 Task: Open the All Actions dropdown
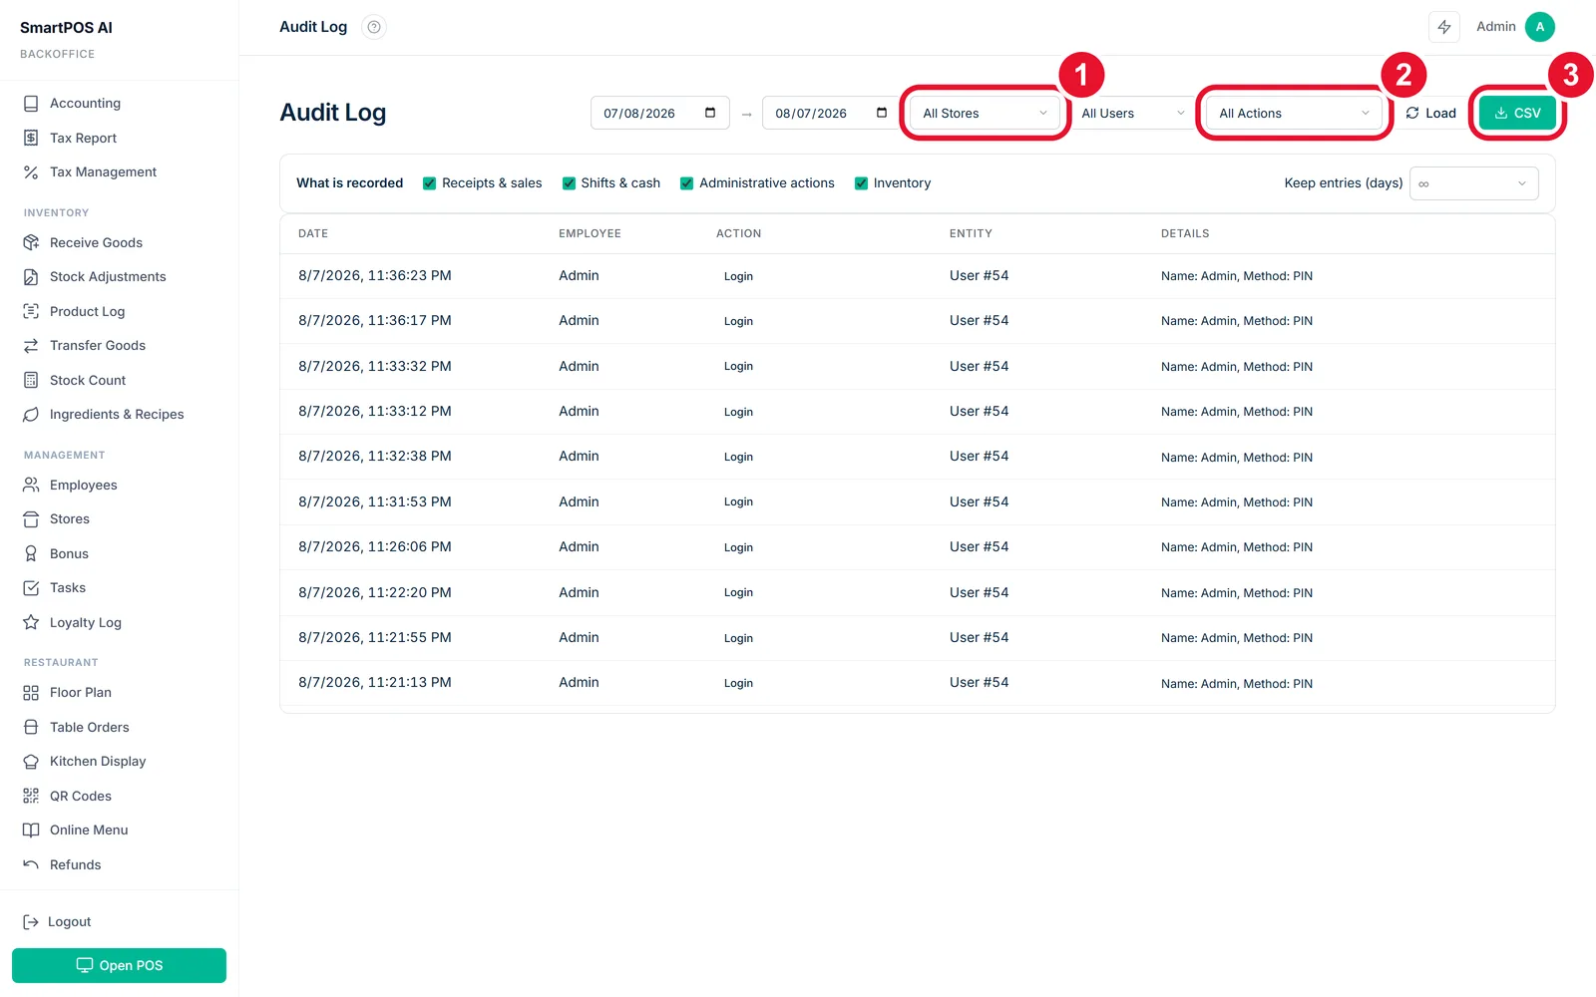(x=1295, y=113)
